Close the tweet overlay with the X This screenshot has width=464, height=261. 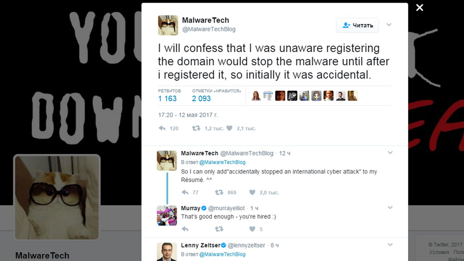tap(420, 8)
